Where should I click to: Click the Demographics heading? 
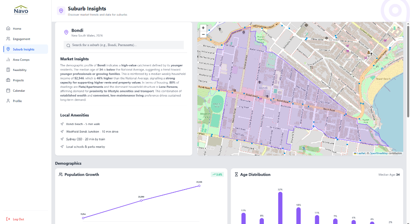68,163
